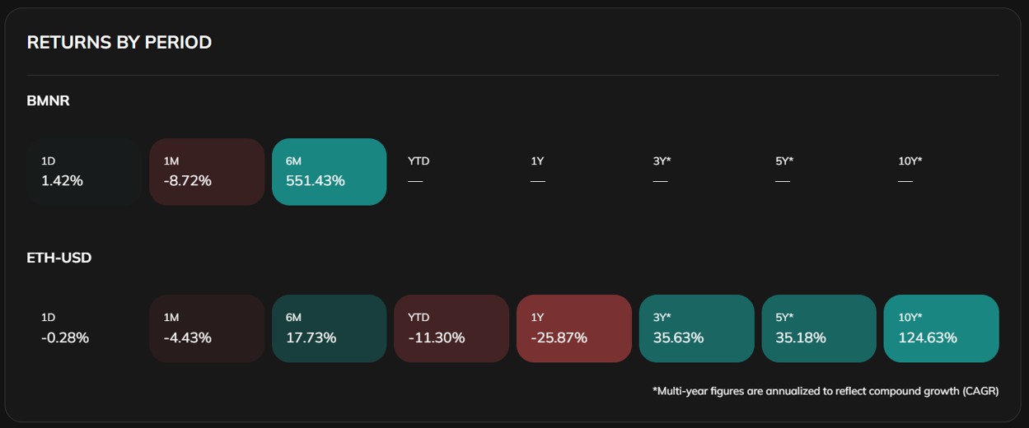
Task: Click ETH-USD 1Y -25.87% red tile
Action: click(x=574, y=328)
